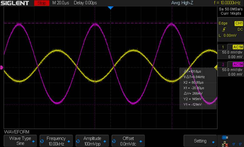Image resolution: width=244 pixels, height=147 pixels.
Task: Click the USB device status icon
Action: pyautogui.click(x=225, y=138)
